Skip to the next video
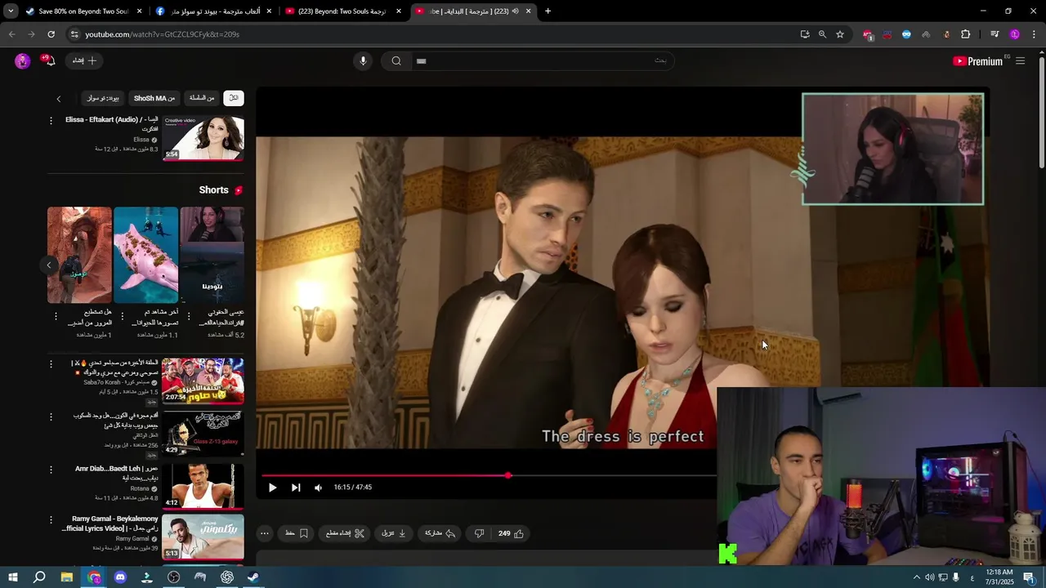This screenshot has height=588, width=1046. point(296,488)
